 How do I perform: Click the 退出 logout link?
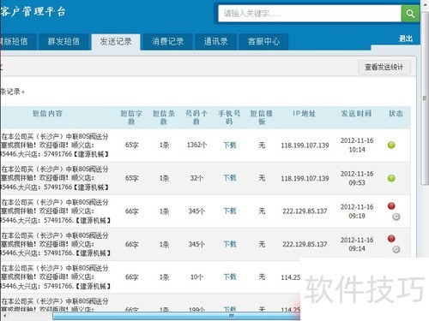click(x=406, y=39)
